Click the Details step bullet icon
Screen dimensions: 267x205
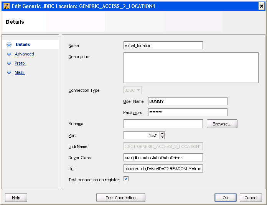9,45
